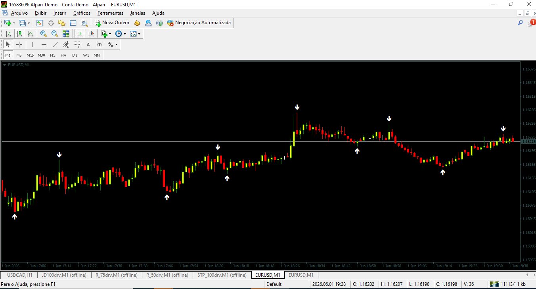Pick the vertical line drawing tool
Viewport: 536px width, 289px height.
pos(33,44)
